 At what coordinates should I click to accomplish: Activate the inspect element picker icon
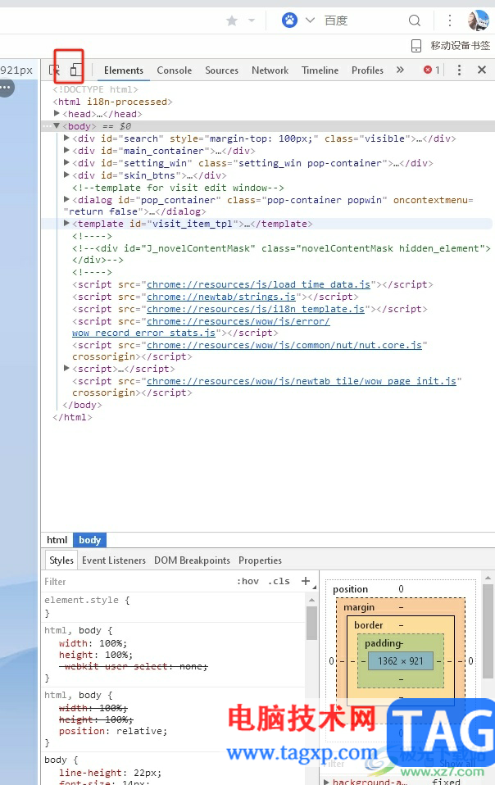(55, 70)
